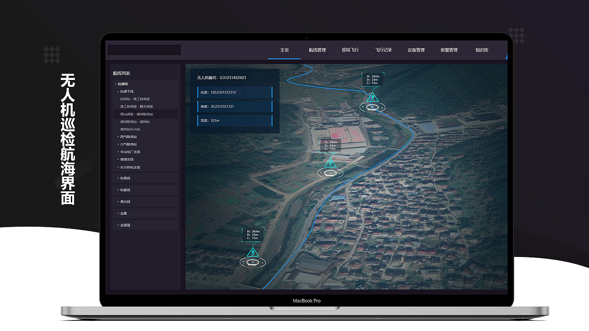The height and width of the screenshot is (331, 589).
Task: Open the 报警管理 tab
Action: (x=449, y=50)
